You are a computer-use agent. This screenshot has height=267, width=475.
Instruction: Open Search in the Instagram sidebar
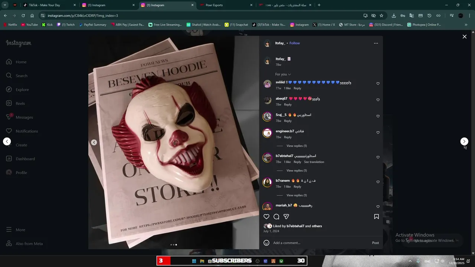point(17,76)
